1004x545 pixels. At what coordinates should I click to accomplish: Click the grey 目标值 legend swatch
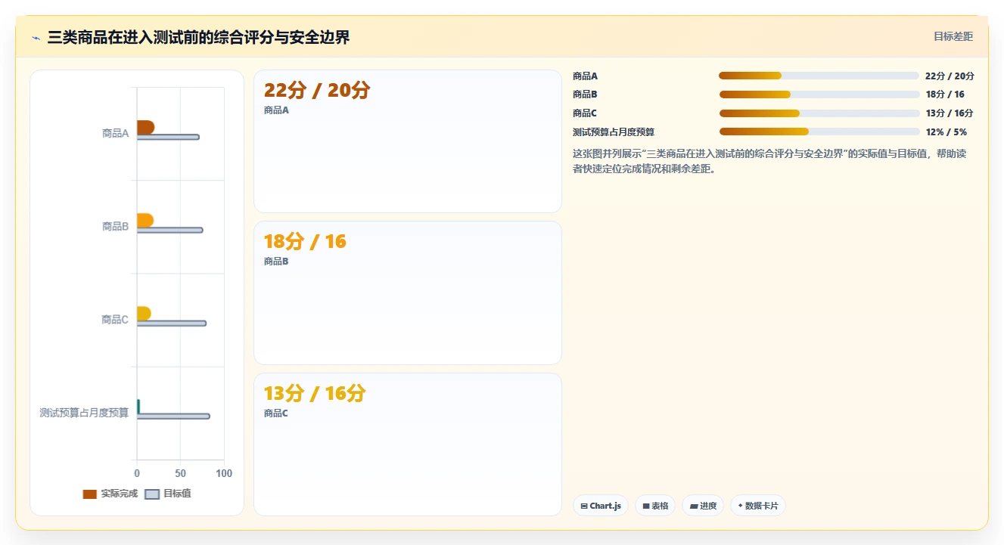(151, 494)
